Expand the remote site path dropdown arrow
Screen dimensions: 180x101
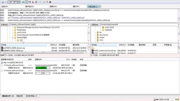(179, 25)
